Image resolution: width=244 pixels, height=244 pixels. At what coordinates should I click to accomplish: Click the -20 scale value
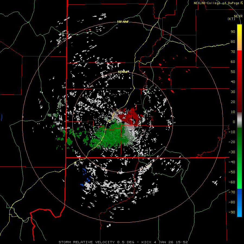[x=232, y=142]
